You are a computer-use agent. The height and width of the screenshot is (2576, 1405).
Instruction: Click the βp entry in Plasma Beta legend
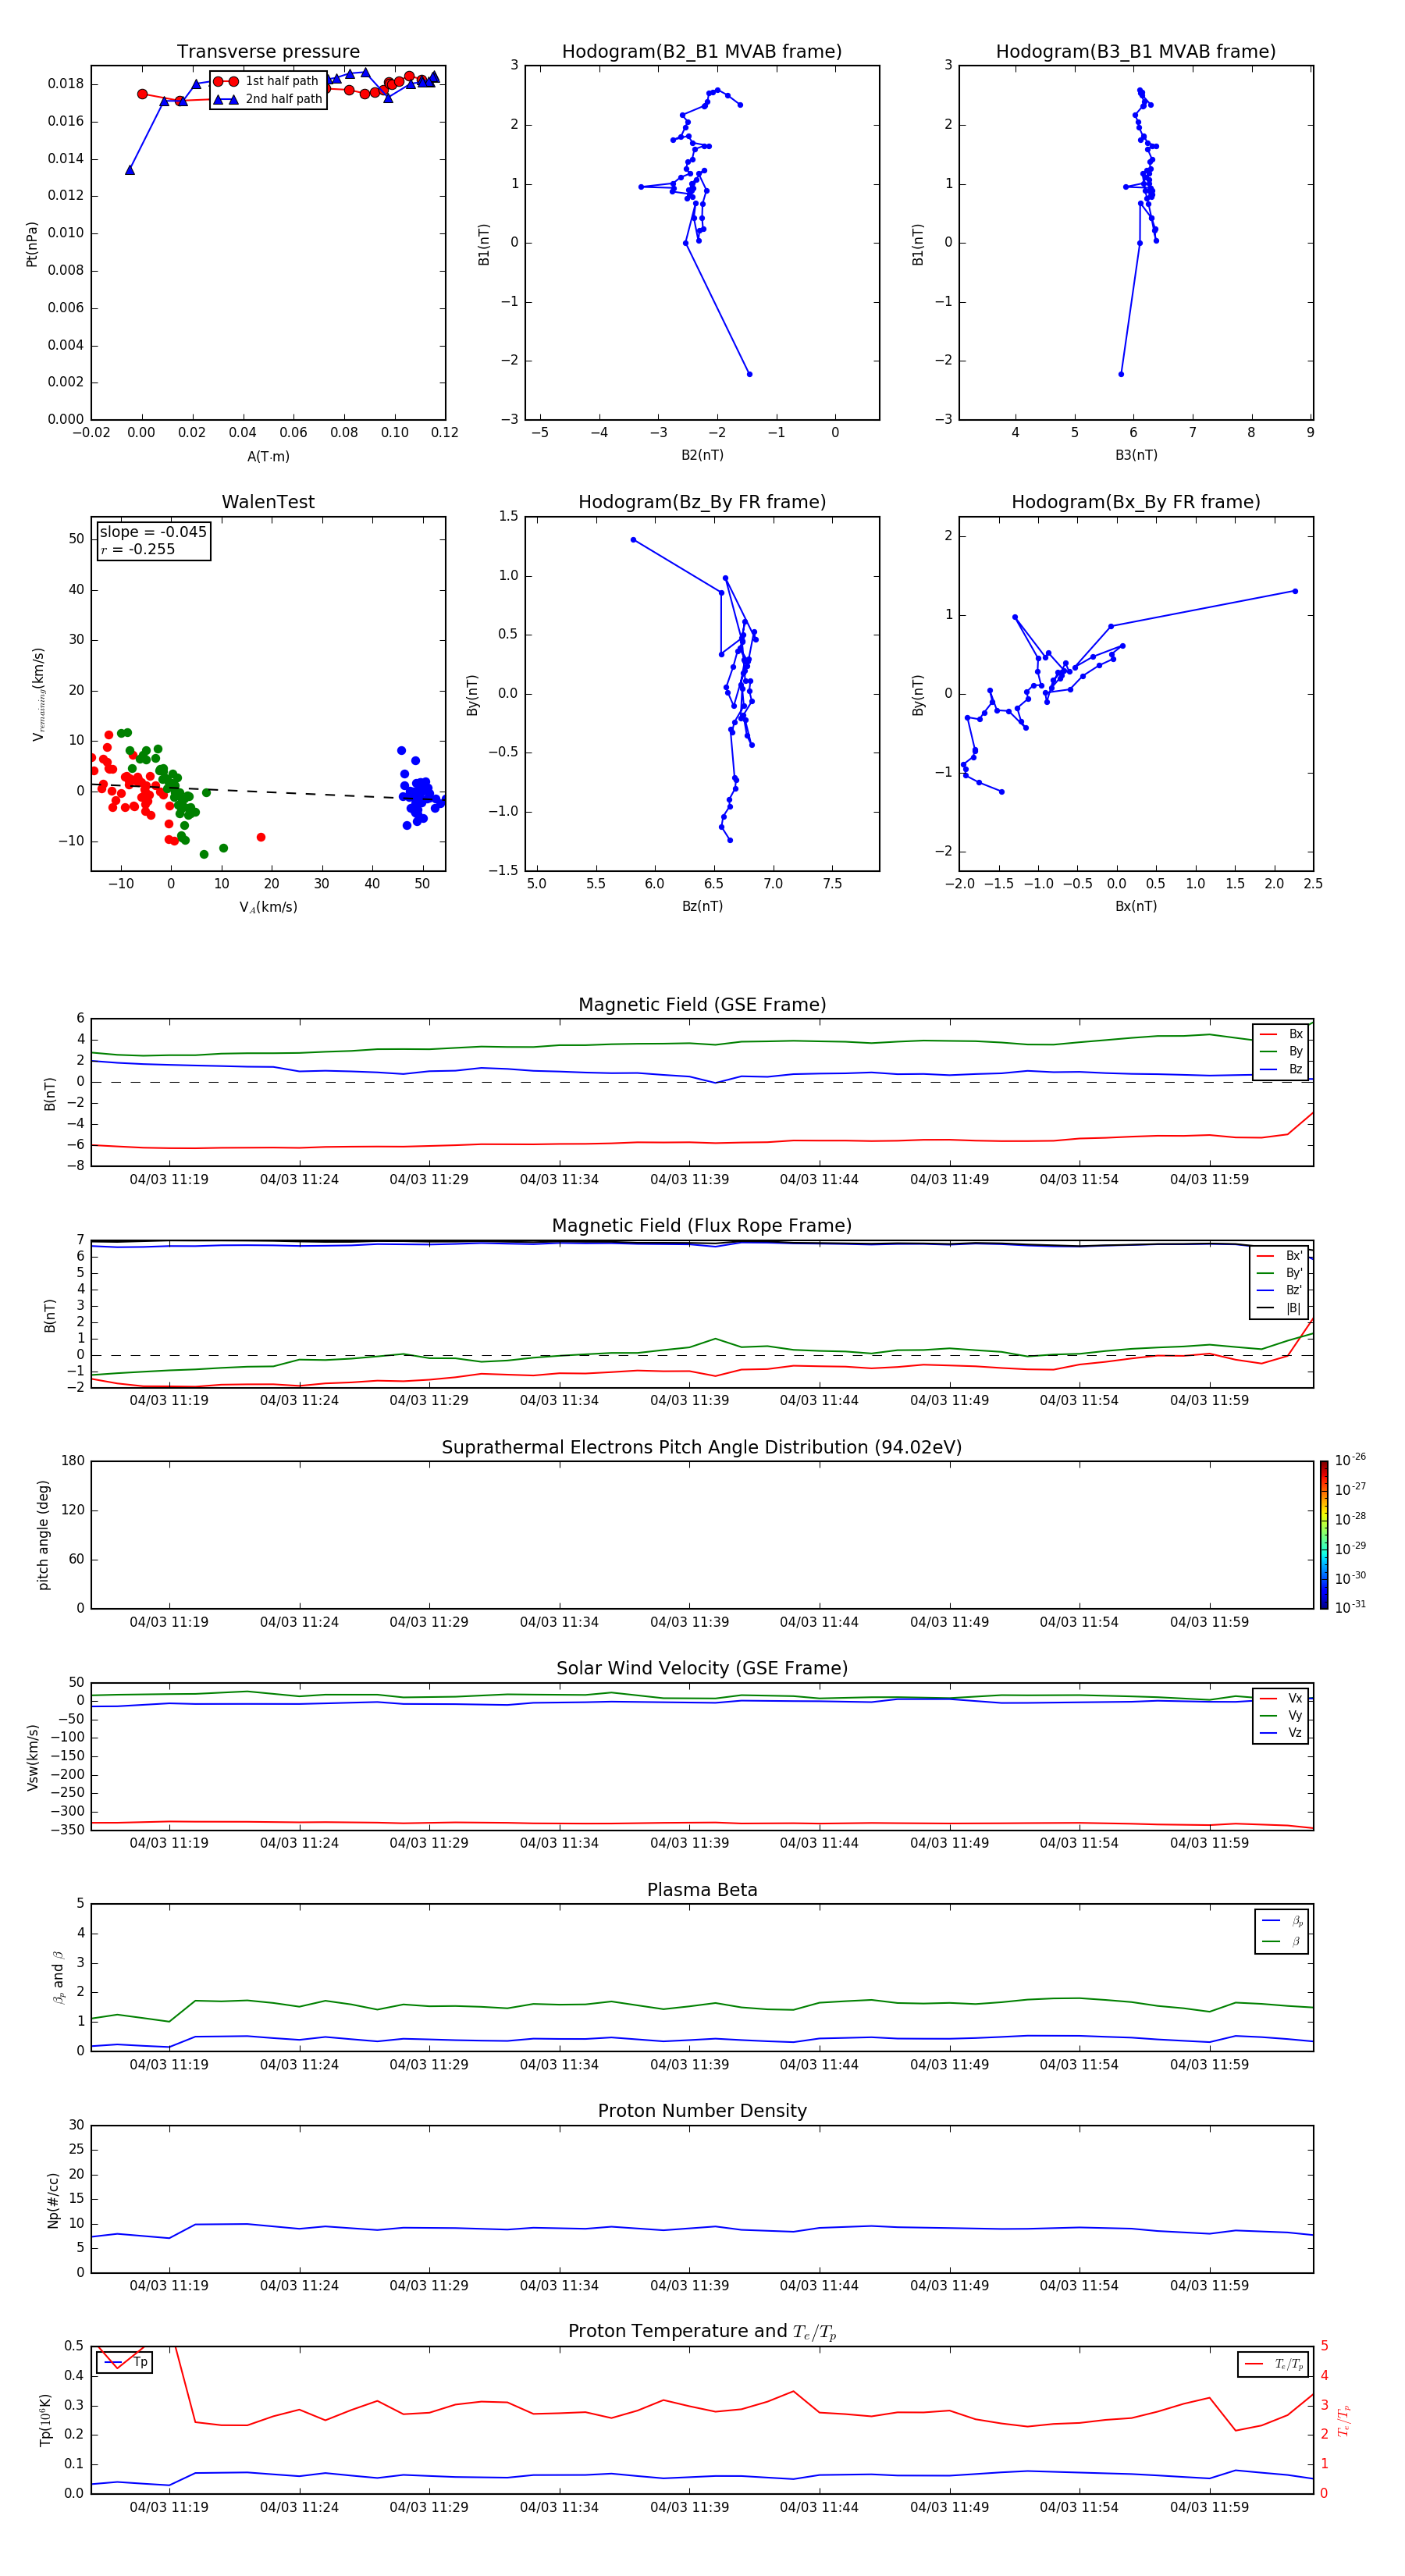[x=1282, y=1921]
